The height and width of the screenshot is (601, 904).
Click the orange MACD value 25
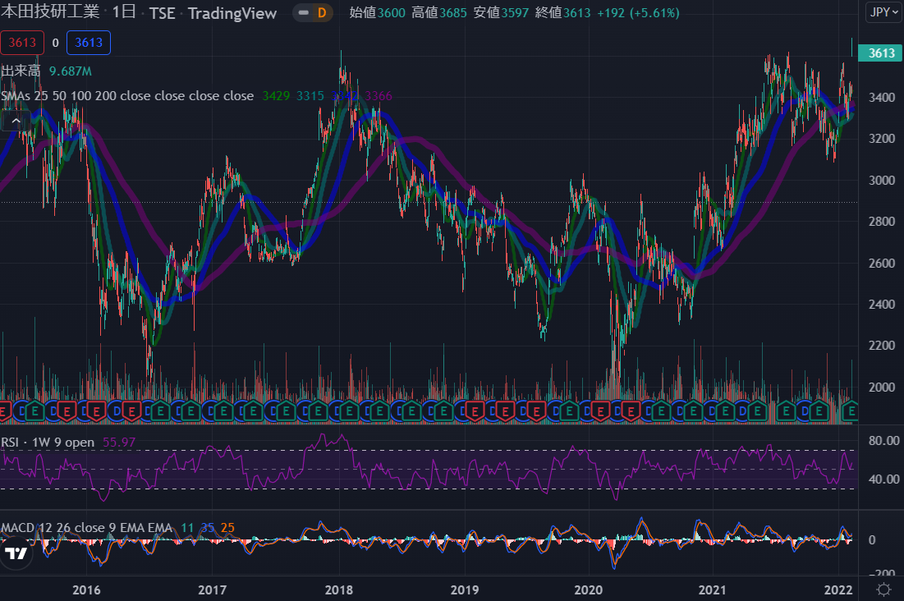[x=227, y=528]
